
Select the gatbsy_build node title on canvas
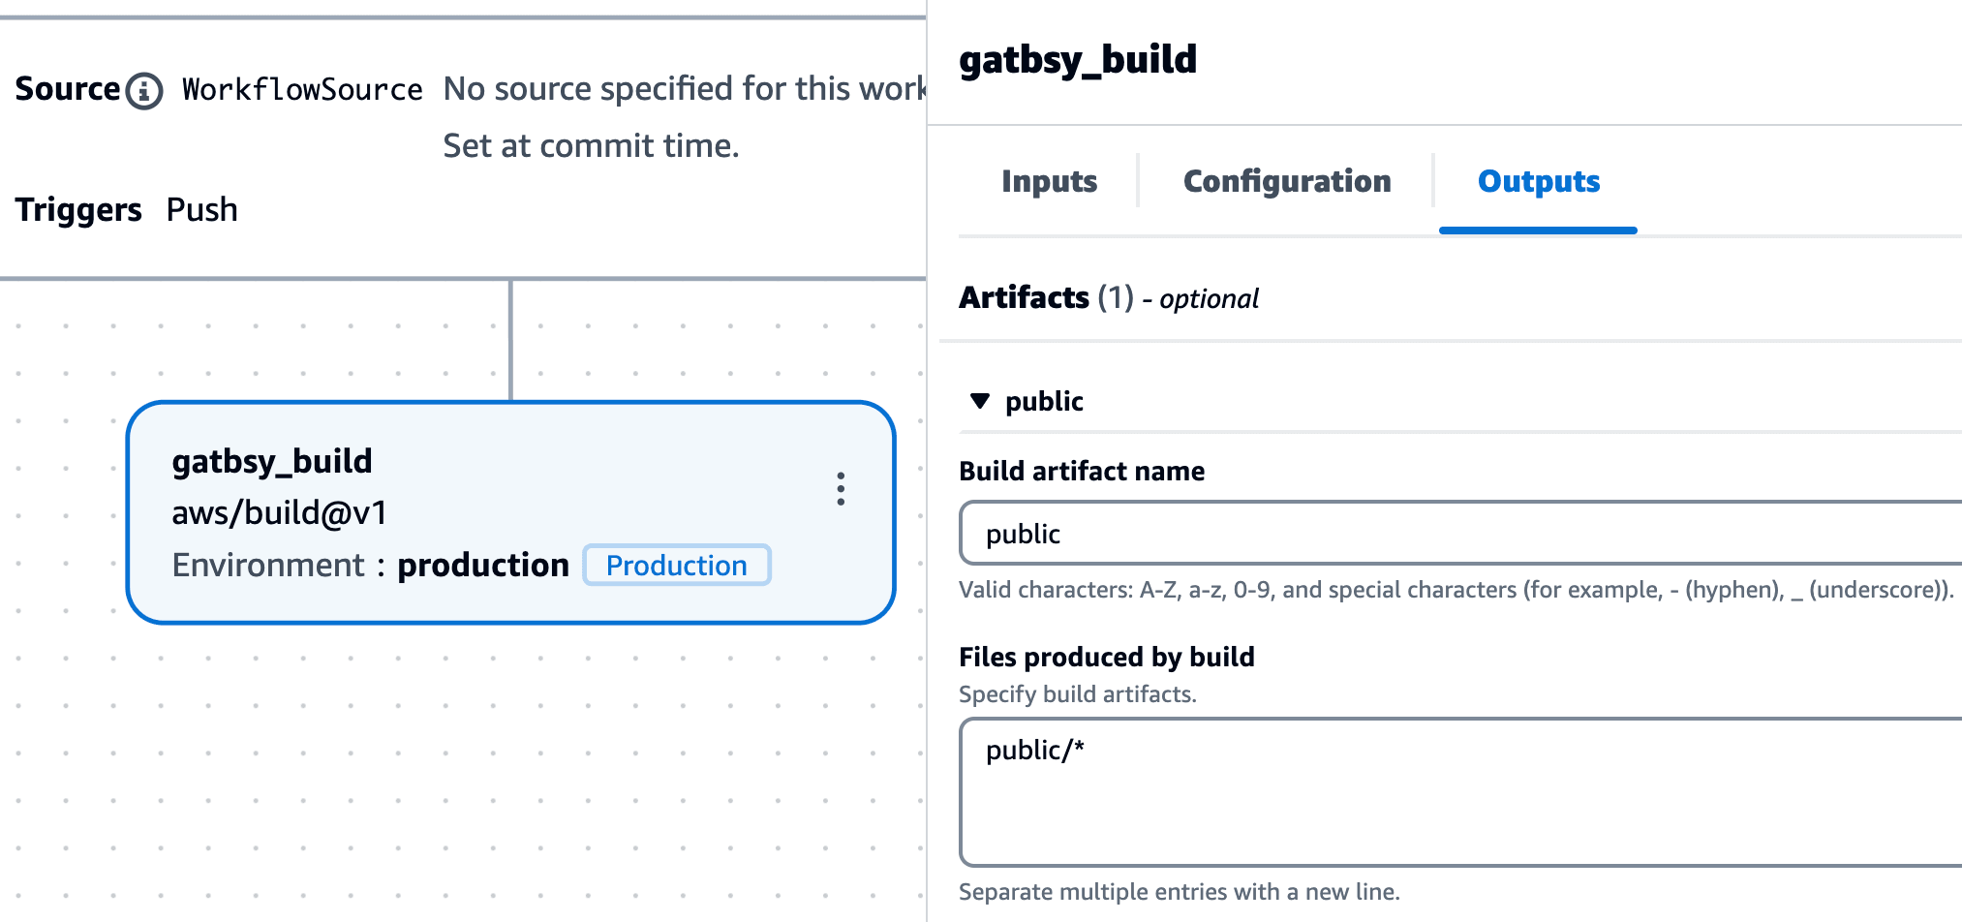click(x=272, y=461)
